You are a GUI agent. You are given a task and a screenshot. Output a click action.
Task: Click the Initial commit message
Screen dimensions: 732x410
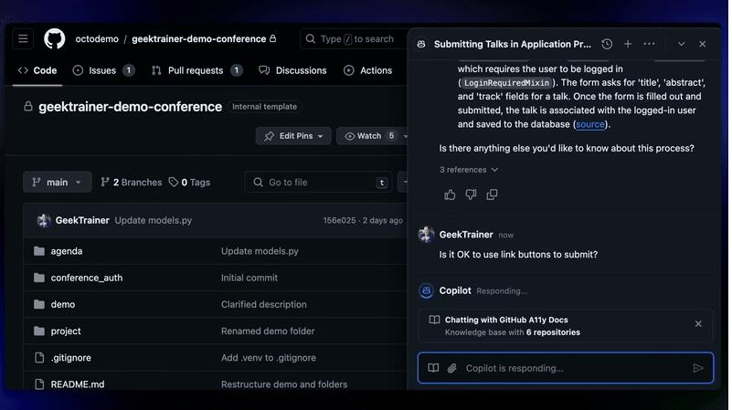[x=249, y=278]
